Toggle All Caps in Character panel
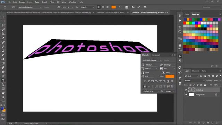 (153, 81)
